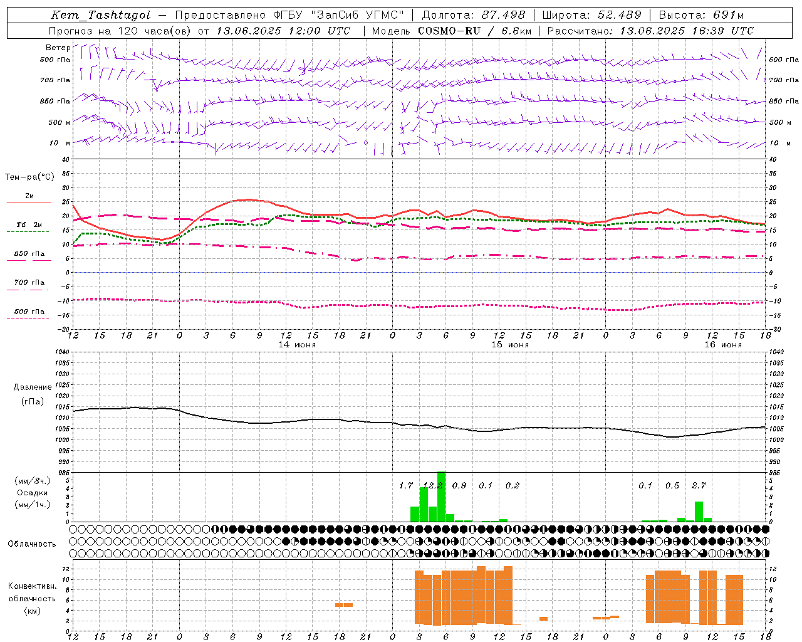Click the Конвективн. облачность label
Screen dimensions: 802x642
pos(32,592)
